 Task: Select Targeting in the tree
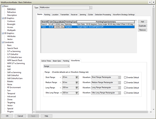coord(11,102)
